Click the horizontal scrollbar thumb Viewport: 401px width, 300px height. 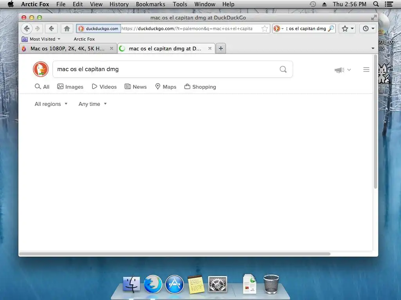[x=175, y=254]
